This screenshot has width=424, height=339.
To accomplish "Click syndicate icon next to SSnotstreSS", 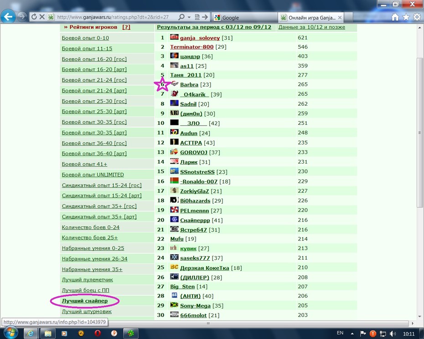I will pyautogui.click(x=174, y=171).
